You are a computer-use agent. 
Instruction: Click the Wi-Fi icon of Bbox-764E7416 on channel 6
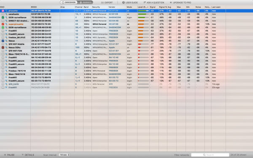click(6, 74)
